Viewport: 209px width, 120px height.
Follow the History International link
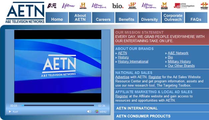pos(133,61)
